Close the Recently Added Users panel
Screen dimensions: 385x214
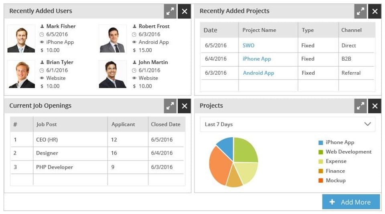(184, 11)
